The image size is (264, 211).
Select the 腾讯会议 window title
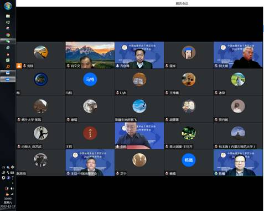coord(182,3)
